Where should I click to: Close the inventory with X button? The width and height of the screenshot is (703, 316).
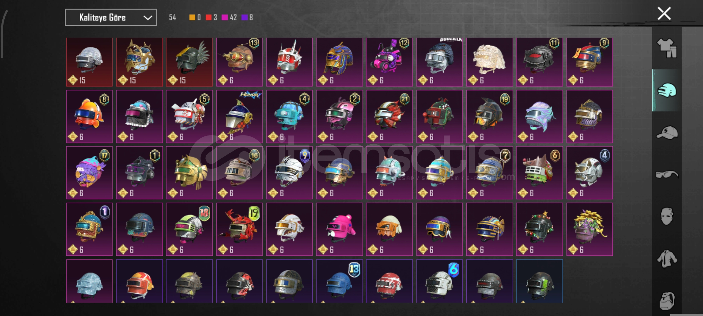[664, 13]
